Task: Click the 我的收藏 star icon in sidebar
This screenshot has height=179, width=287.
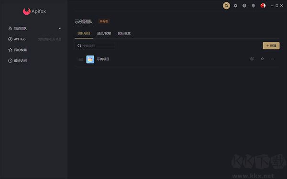Action: coord(10,50)
